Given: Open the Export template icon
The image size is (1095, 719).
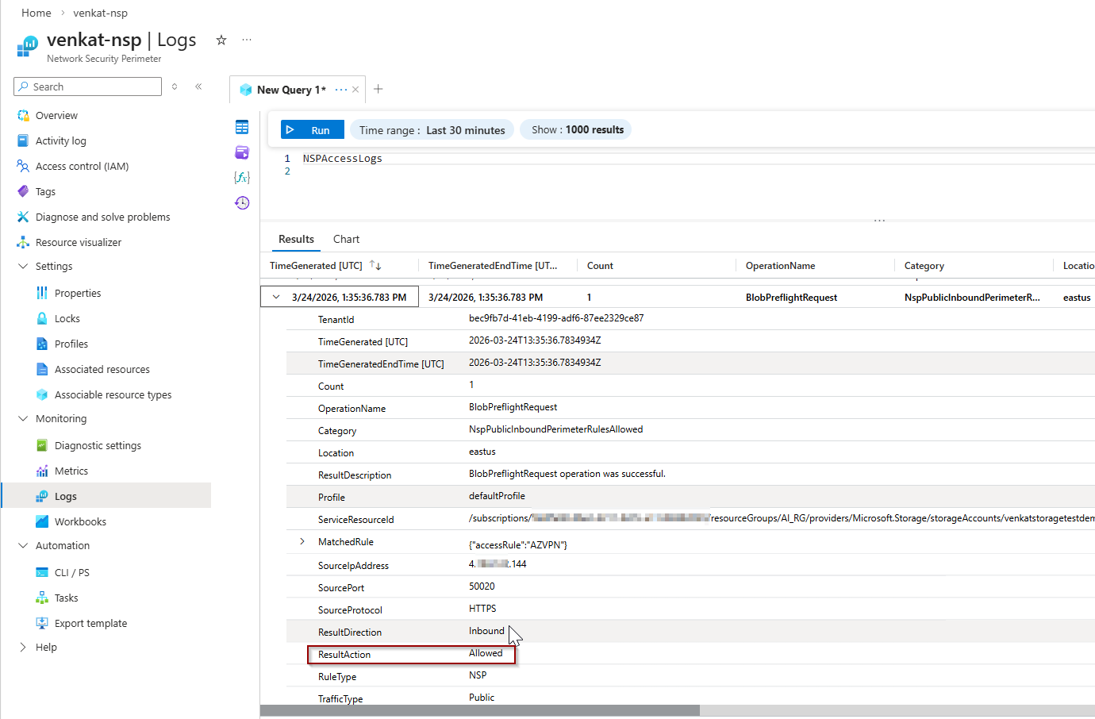Looking at the screenshot, I should tap(42, 624).
